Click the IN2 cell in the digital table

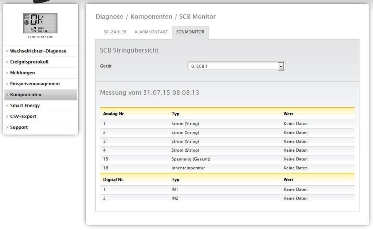click(175, 198)
